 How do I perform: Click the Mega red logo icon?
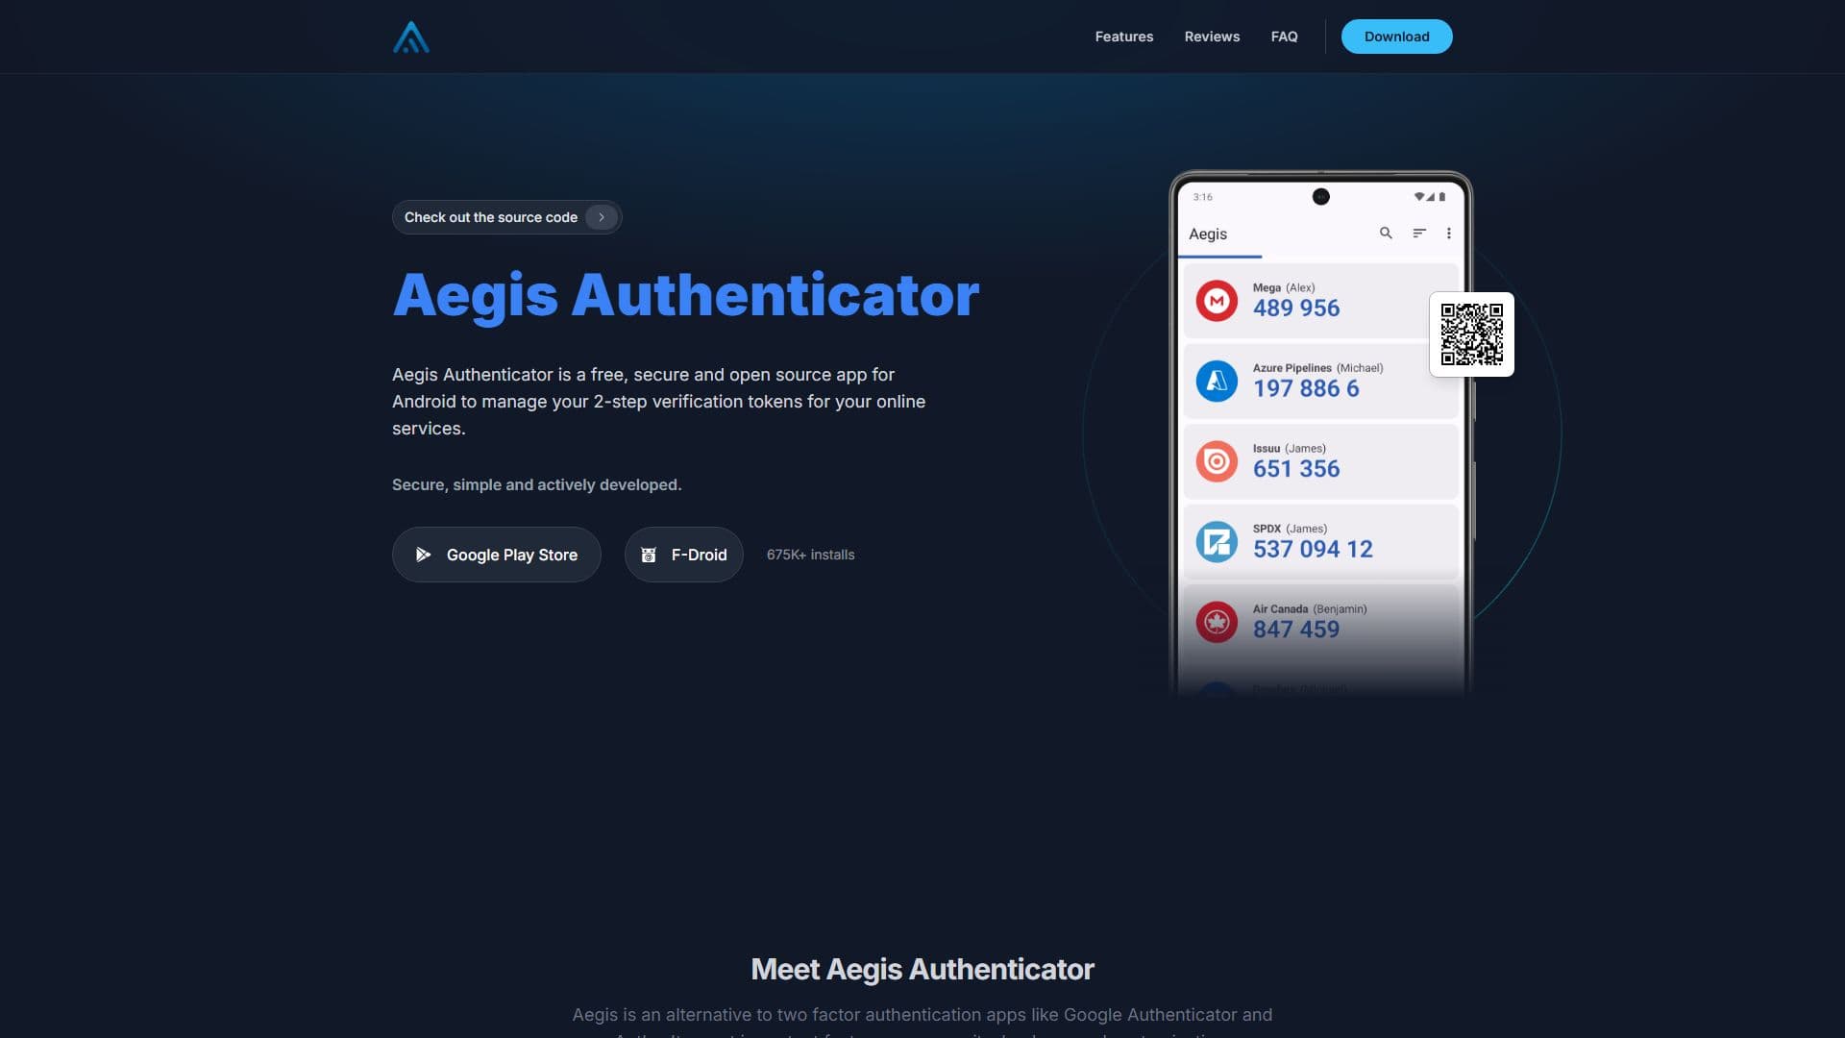pos(1217,301)
